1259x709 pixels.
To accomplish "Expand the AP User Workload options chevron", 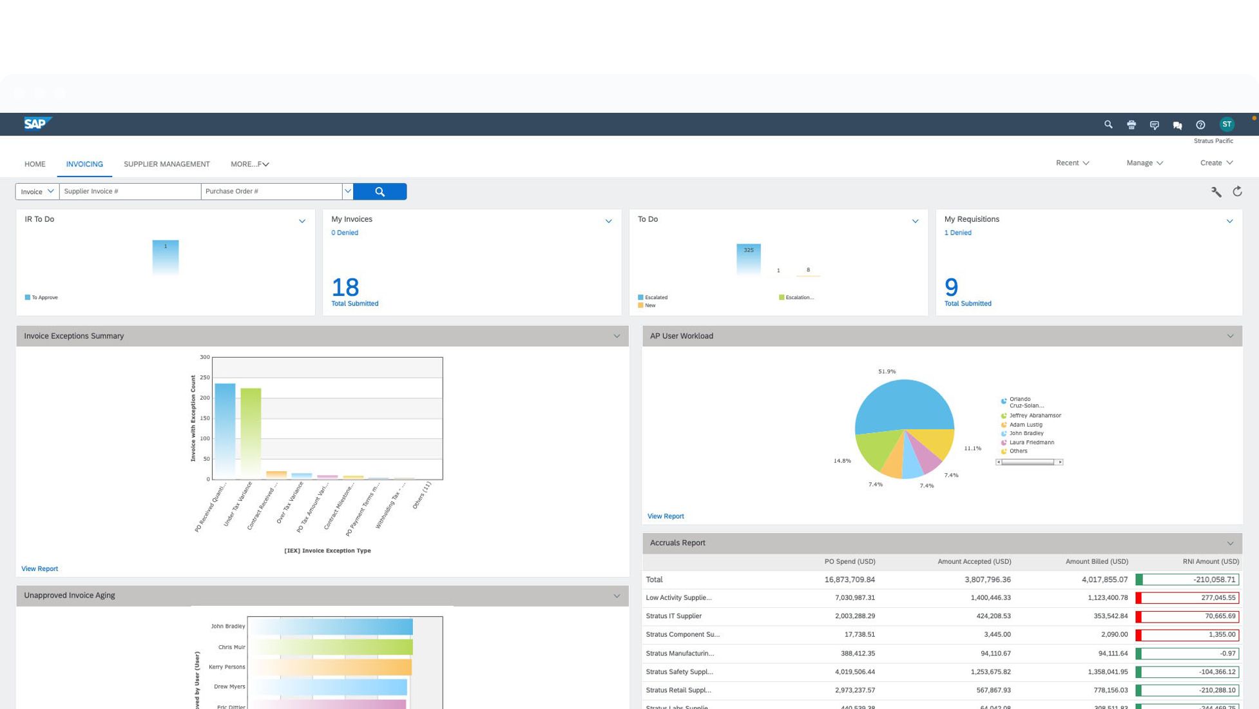I will pyautogui.click(x=1230, y=336).
